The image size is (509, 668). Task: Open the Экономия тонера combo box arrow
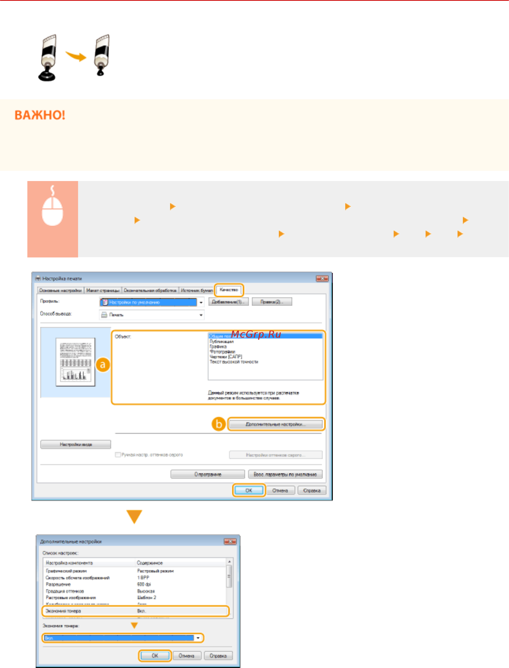(198, 638)
